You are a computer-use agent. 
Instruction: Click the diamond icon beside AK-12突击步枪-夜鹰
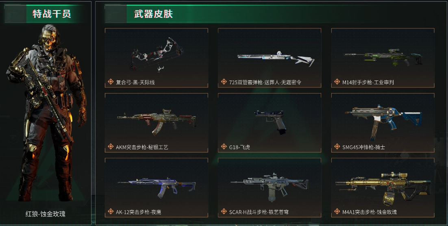point(111,212)
